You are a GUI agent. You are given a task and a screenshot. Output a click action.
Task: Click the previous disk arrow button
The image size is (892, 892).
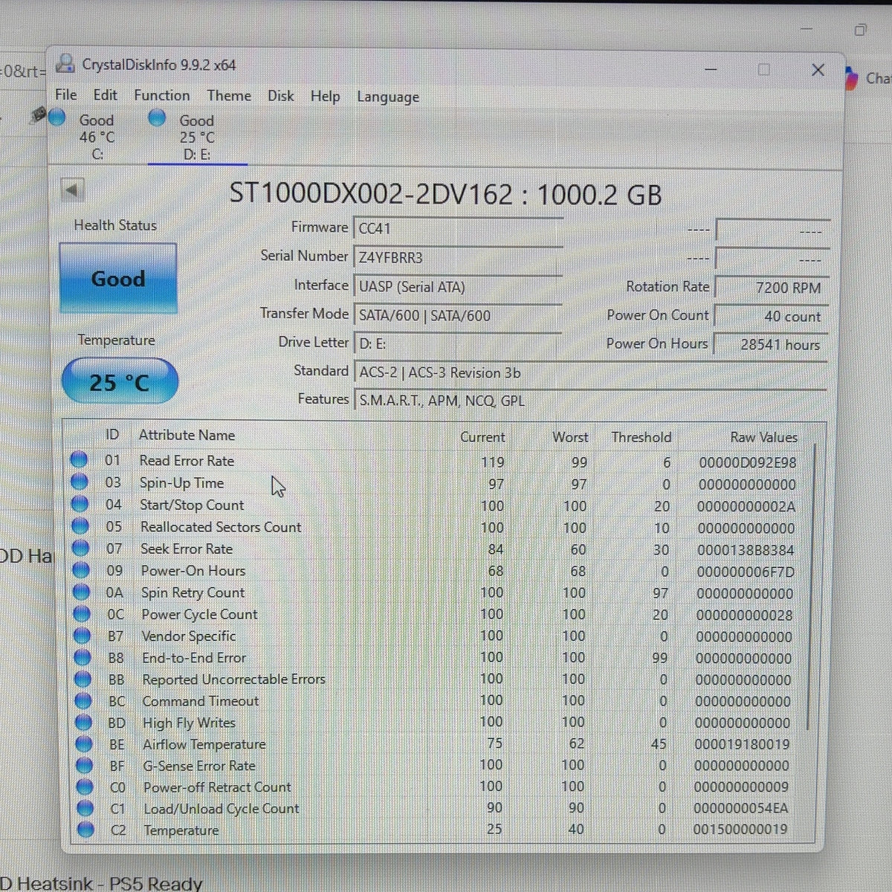[72, 190]
